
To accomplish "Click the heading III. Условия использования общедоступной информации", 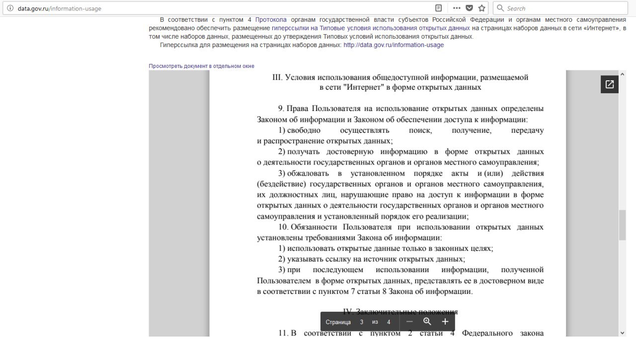I will 400,77.
